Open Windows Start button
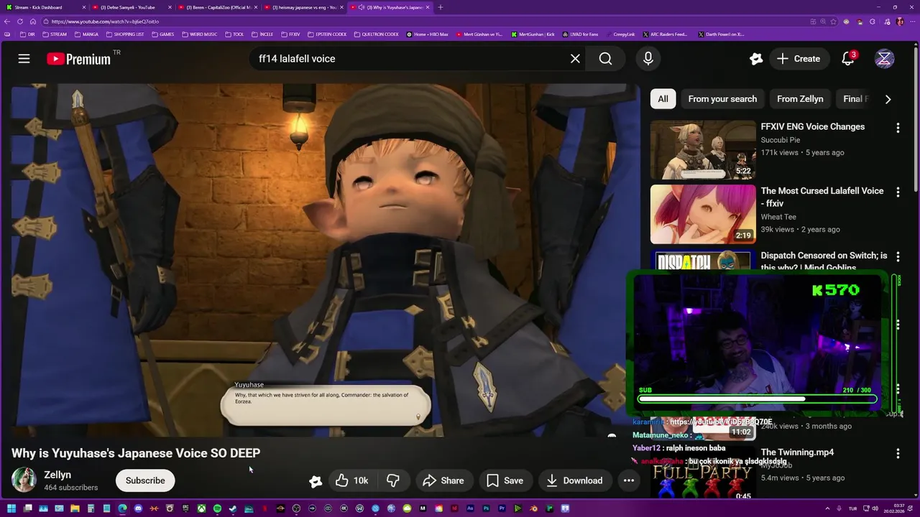920x517 pixels. pos(11,508)
